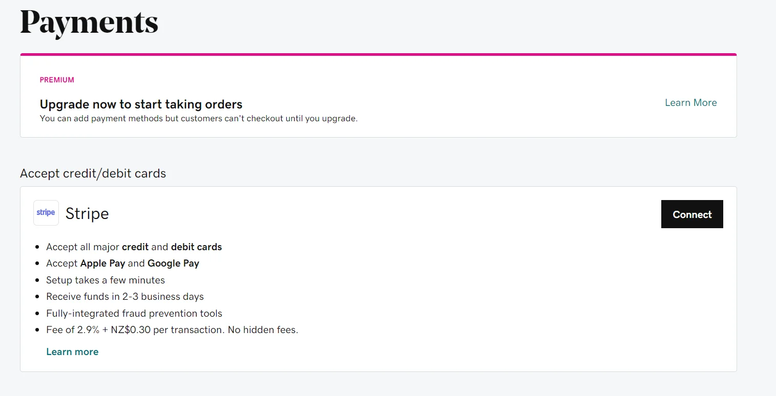Click the Connect button for Stripe
This screenshot has width=776, height=396.
tap(691, 214)
